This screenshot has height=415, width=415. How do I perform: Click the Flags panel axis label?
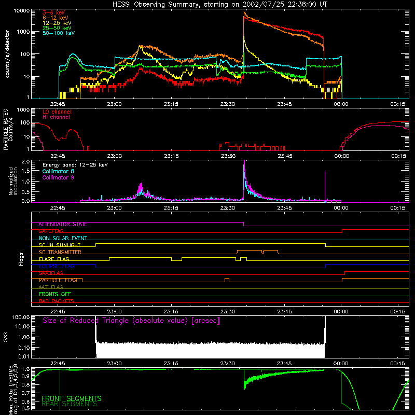pyautogui.click(x=21, y=259)
